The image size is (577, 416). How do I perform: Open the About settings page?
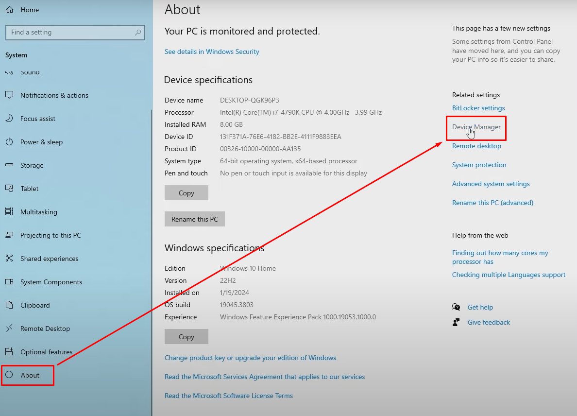pyautogui.click(x=30, y=375)
